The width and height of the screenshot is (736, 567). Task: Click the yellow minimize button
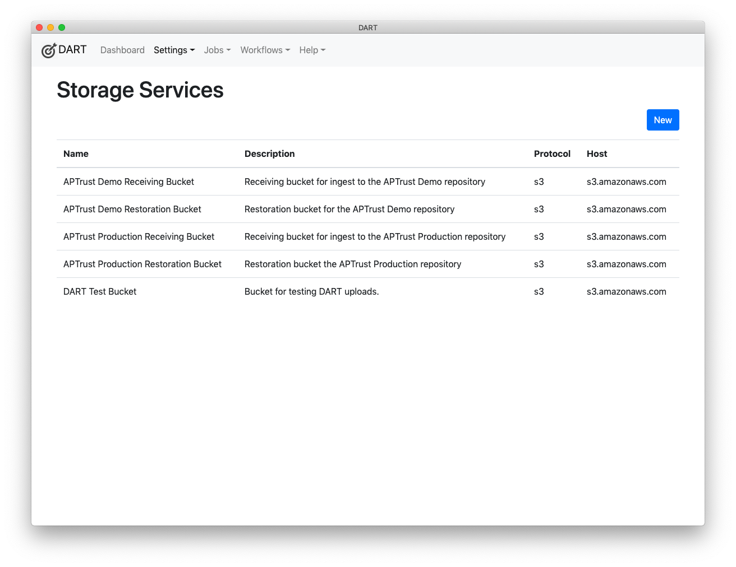click(50, 27)
